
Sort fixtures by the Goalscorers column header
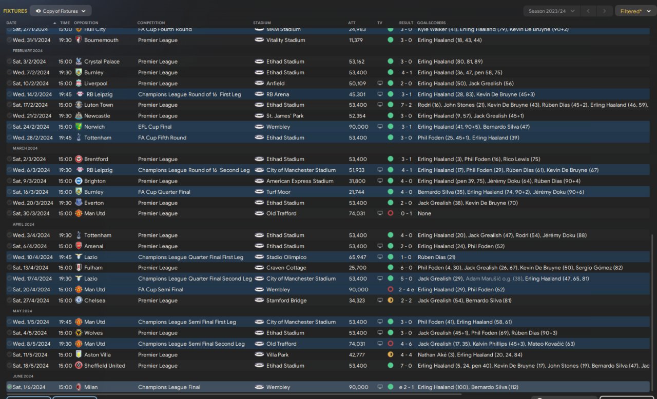pos(432,23)
